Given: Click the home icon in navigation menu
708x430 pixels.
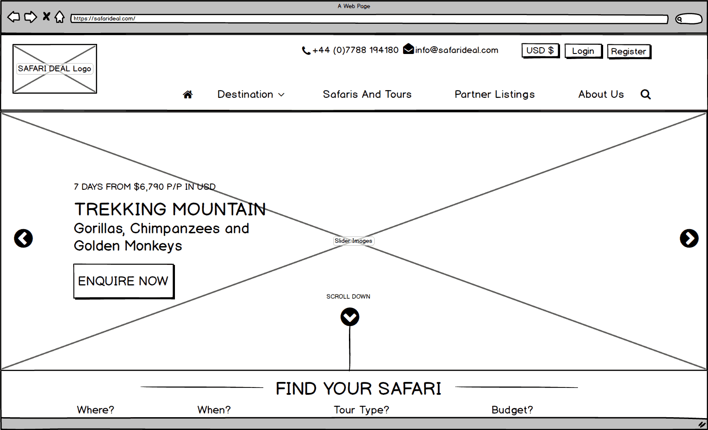Looking at the screenshot, I should [188, 94].
